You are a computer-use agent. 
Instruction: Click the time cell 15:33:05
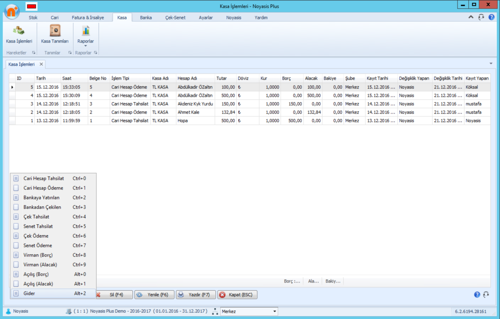click(x=74, y=87)
